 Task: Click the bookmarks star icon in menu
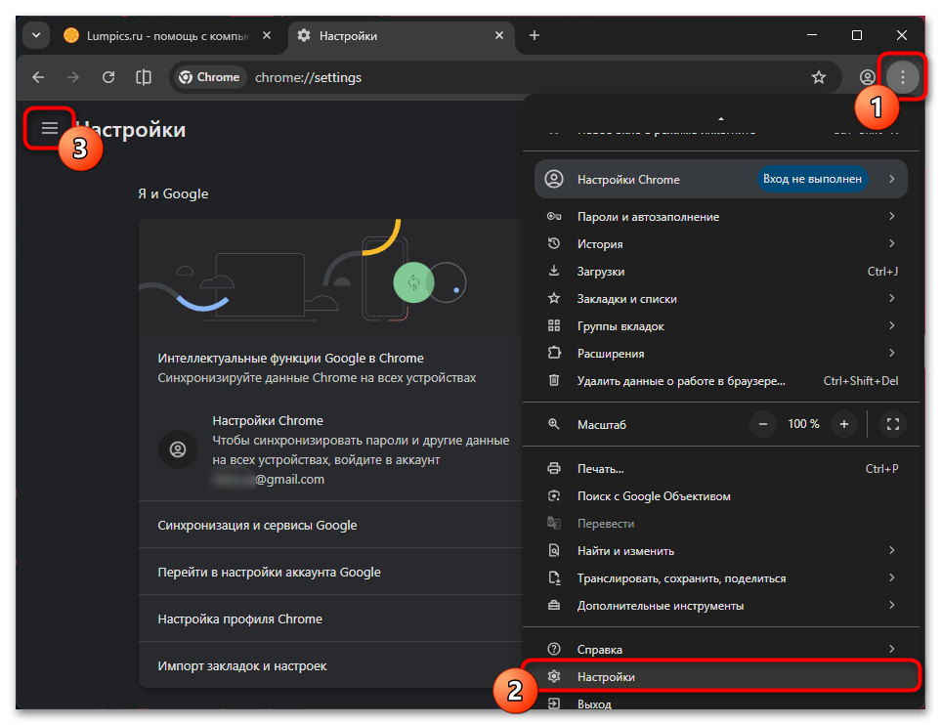(x=554, y=298)
